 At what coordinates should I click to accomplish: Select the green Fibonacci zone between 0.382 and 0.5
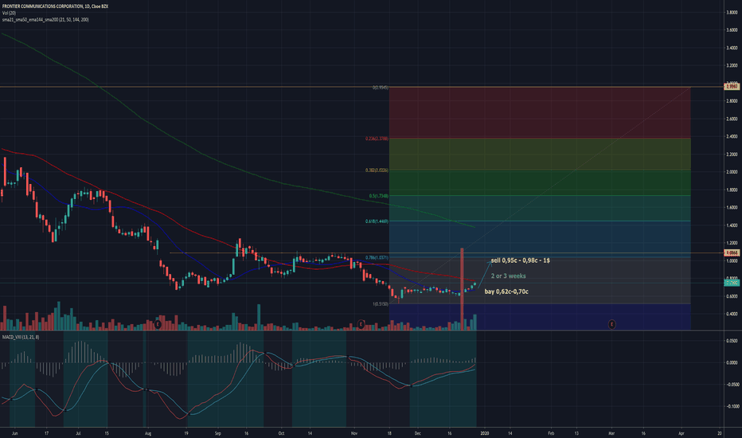(x=540, y=183)
